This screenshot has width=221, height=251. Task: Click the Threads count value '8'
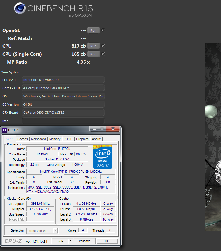[x=110, y=230]
